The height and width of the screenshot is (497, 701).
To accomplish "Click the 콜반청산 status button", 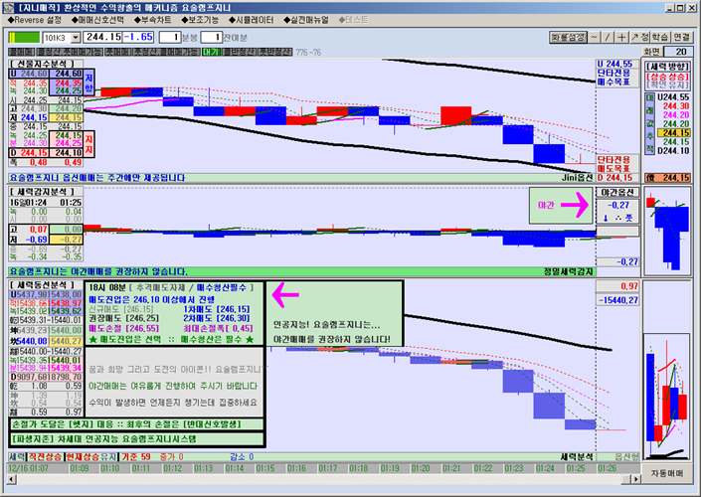I will (x=240, y=53).
